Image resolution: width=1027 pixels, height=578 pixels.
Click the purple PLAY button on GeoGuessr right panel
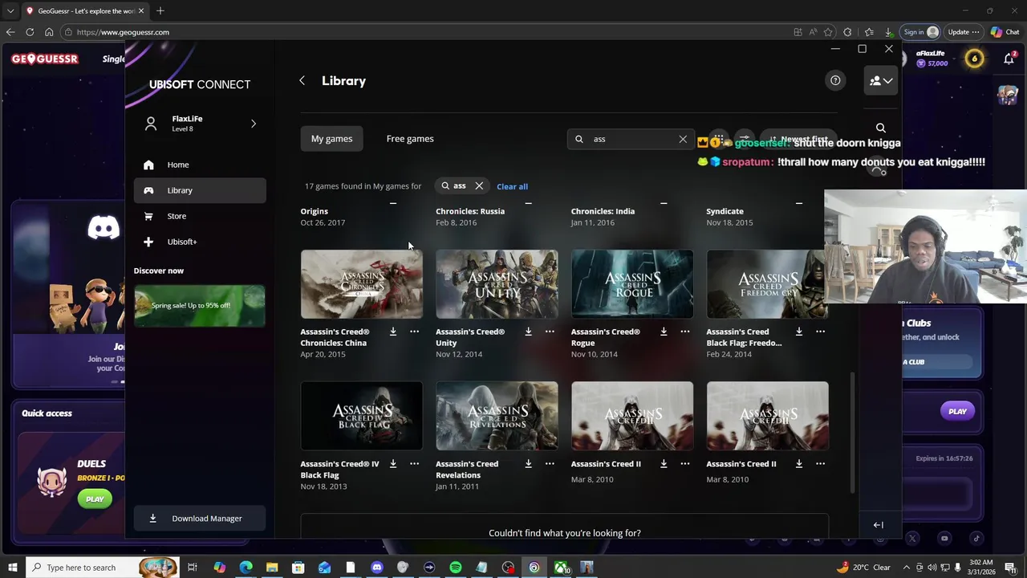[957, 411]
